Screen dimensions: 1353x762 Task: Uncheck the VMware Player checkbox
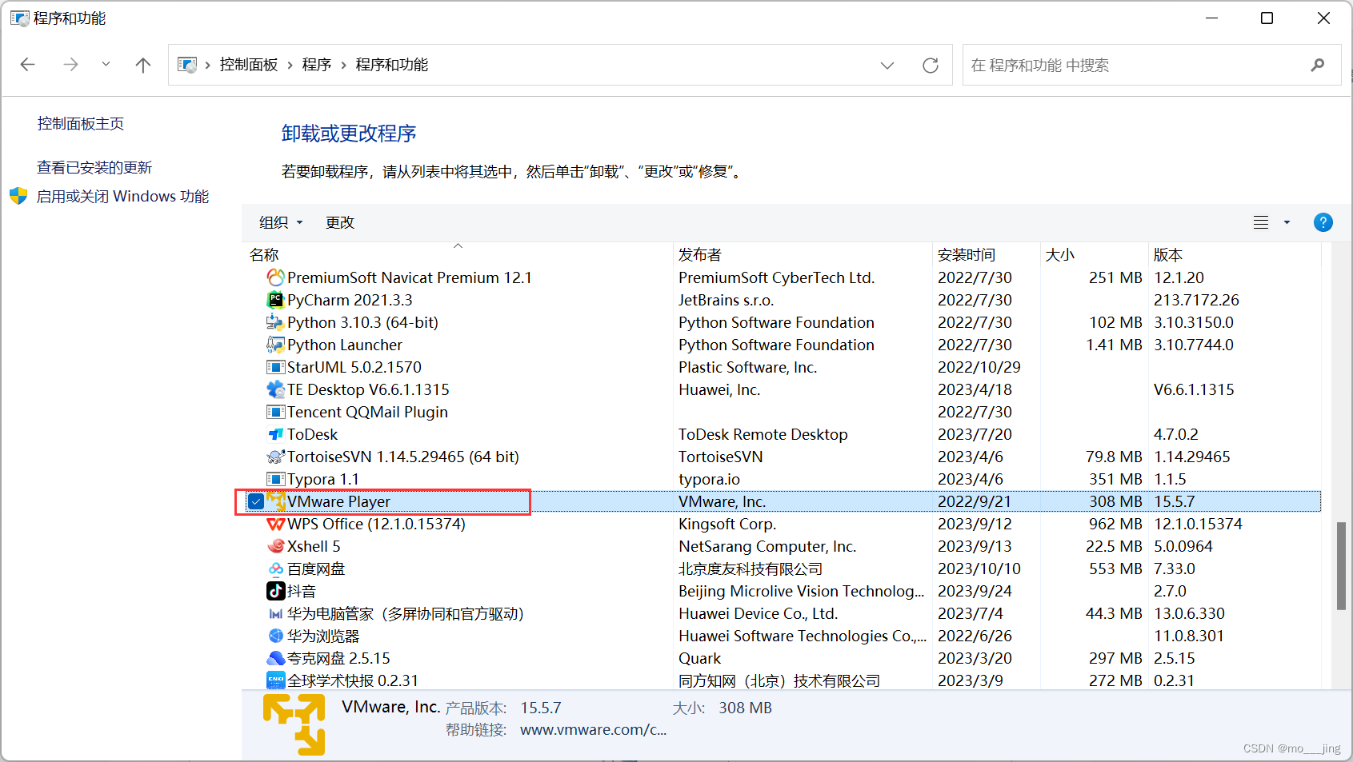pos(256,501)
